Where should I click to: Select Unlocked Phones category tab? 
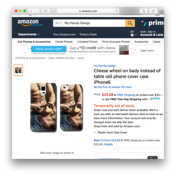(87, 42)
